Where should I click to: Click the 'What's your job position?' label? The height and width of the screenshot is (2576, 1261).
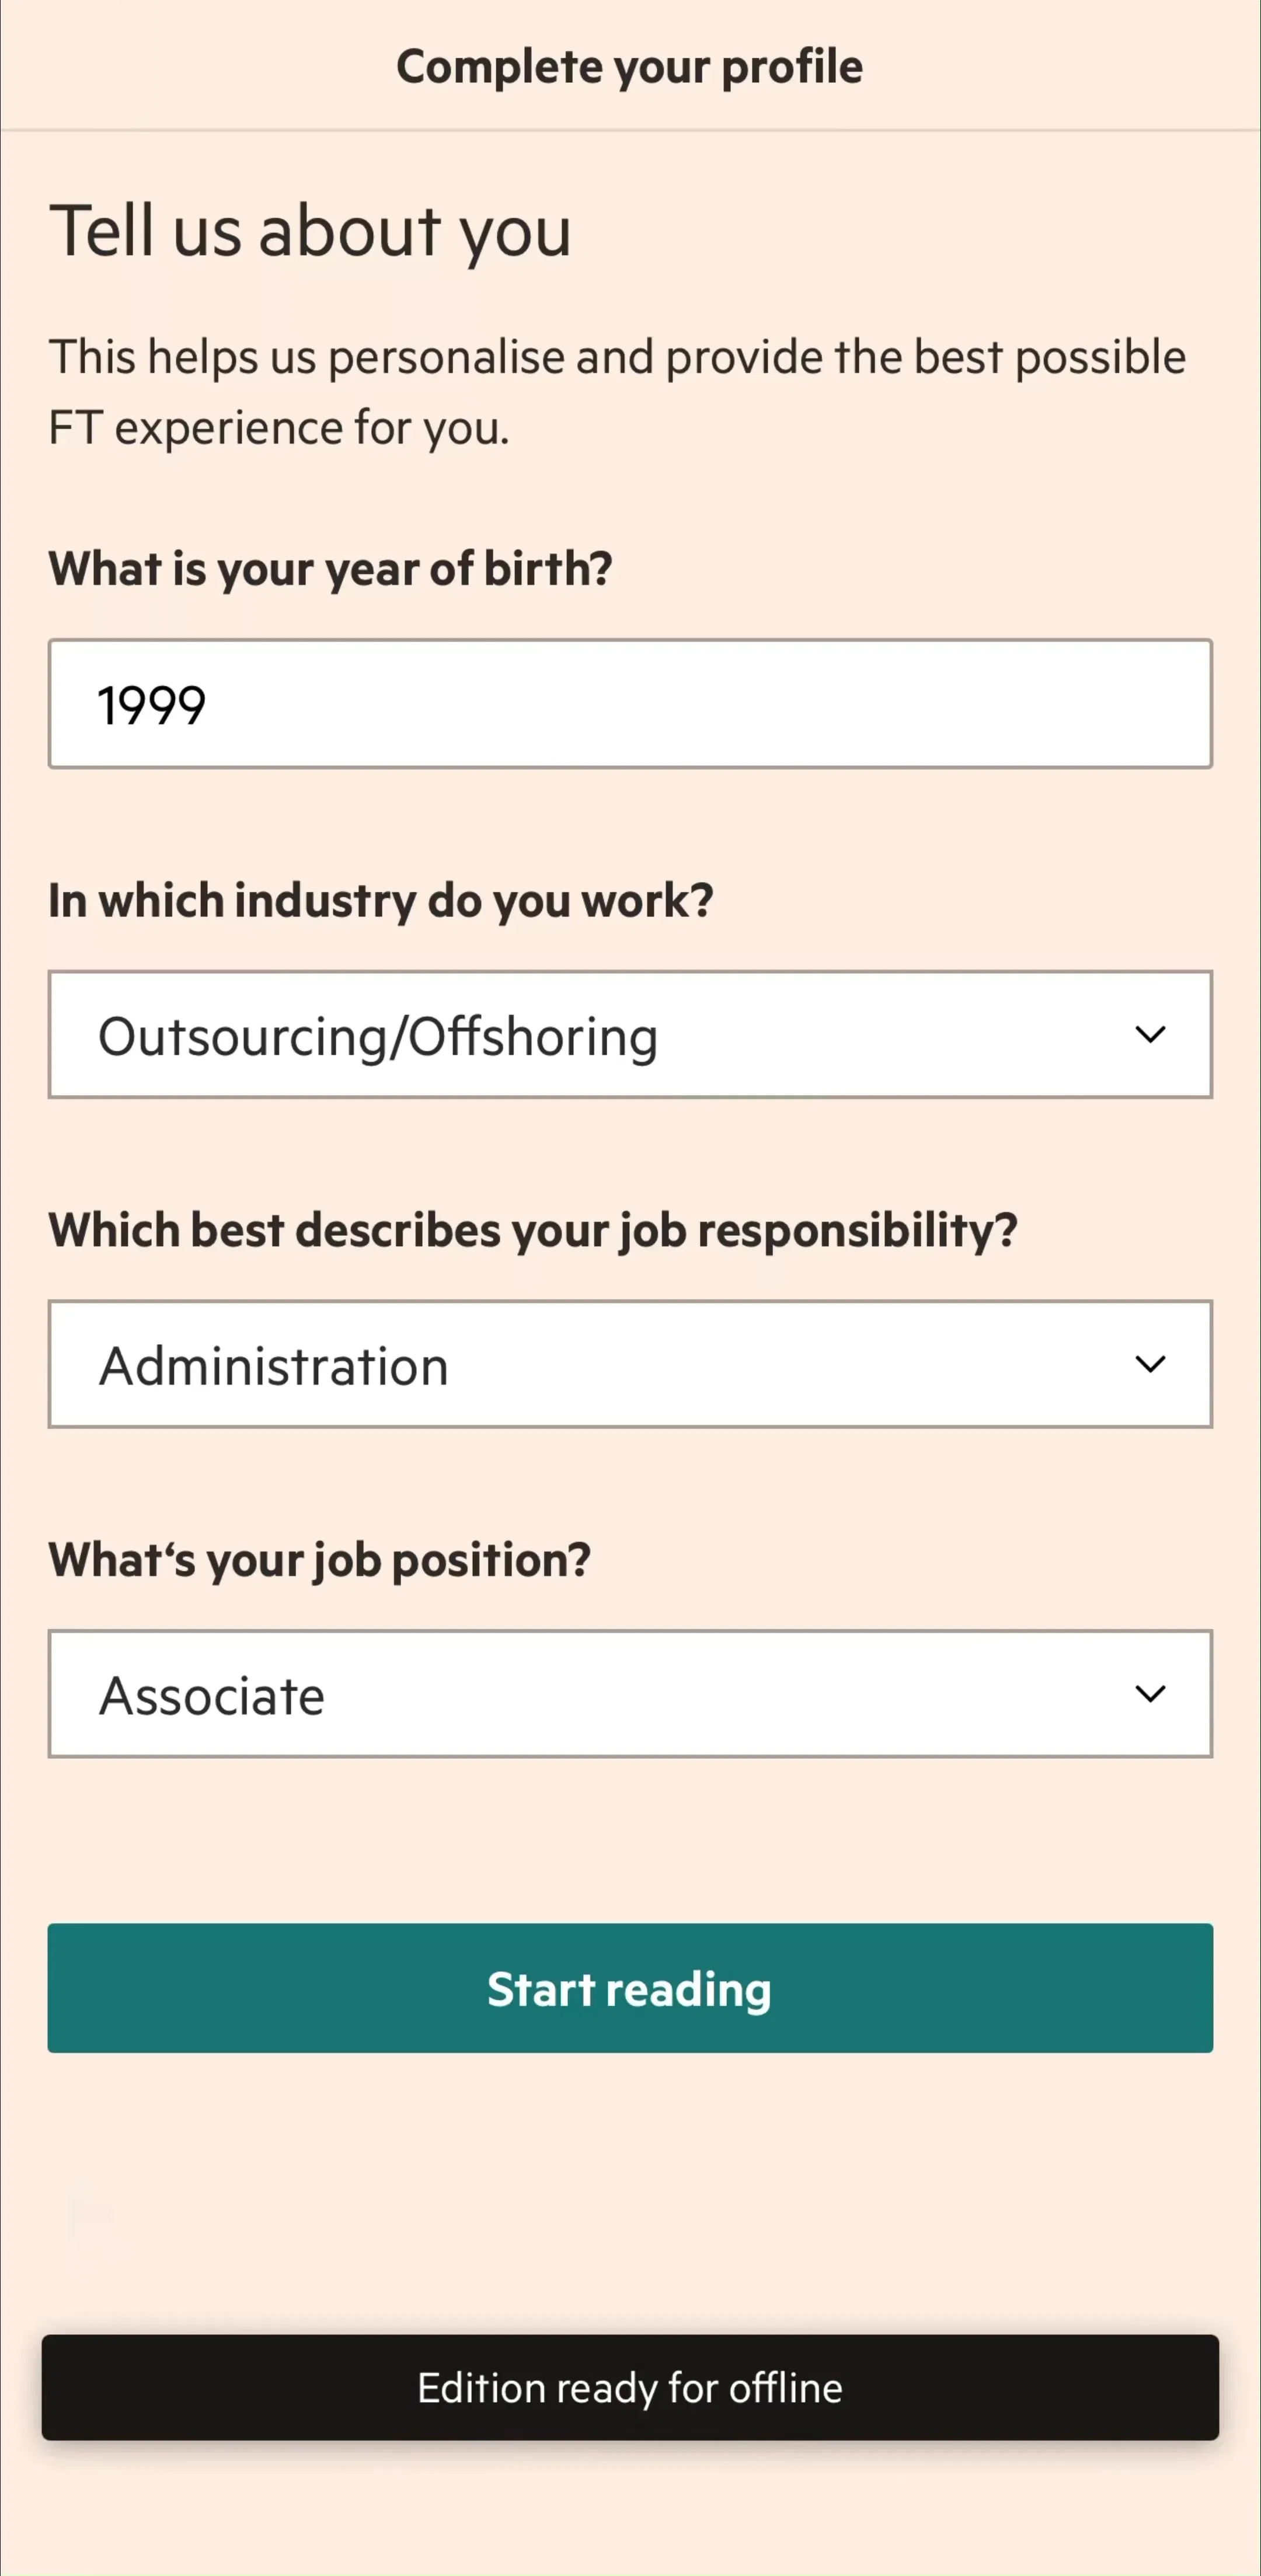coord(320,1560)
